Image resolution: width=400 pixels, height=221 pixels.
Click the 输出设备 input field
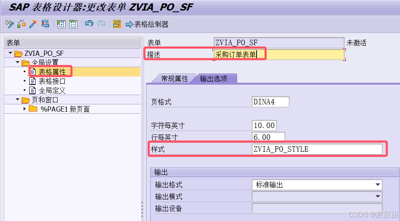coord(317,208)
